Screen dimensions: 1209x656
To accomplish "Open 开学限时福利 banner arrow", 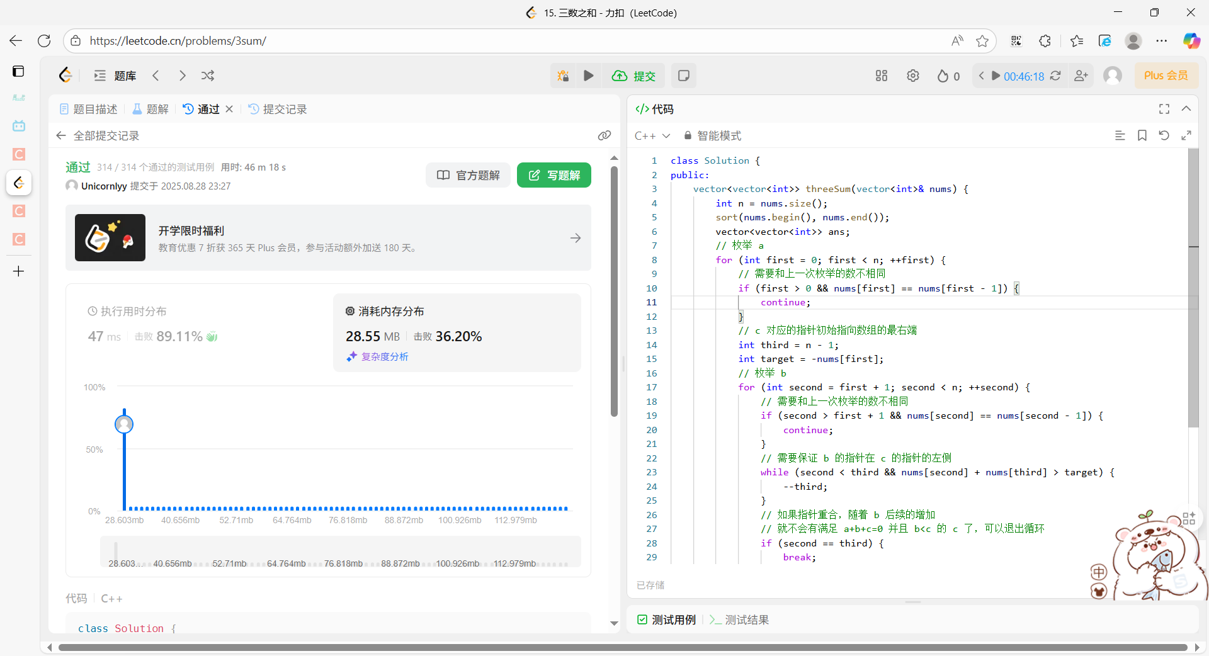I will (576, 238).
